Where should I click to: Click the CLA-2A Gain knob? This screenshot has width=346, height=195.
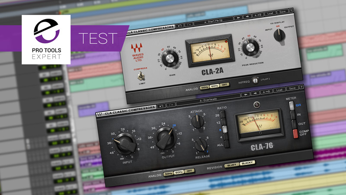coord(170,58)
